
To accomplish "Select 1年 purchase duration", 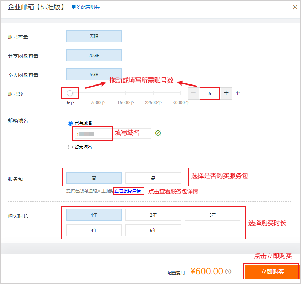I will 94,215.
